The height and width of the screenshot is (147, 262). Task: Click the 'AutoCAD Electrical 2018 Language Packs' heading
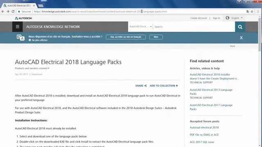click(x=68, y=62)
